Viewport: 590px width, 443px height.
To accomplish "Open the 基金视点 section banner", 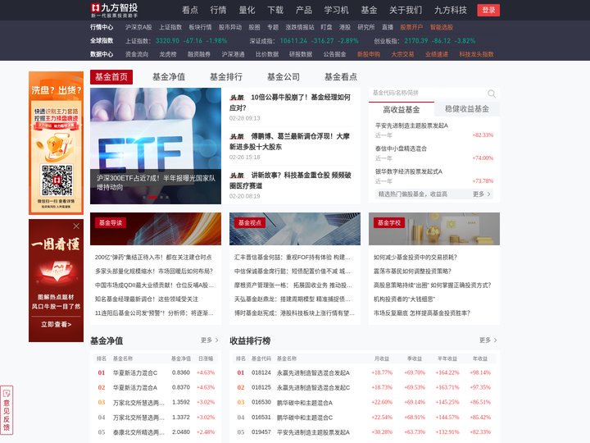I will [295, 229].
